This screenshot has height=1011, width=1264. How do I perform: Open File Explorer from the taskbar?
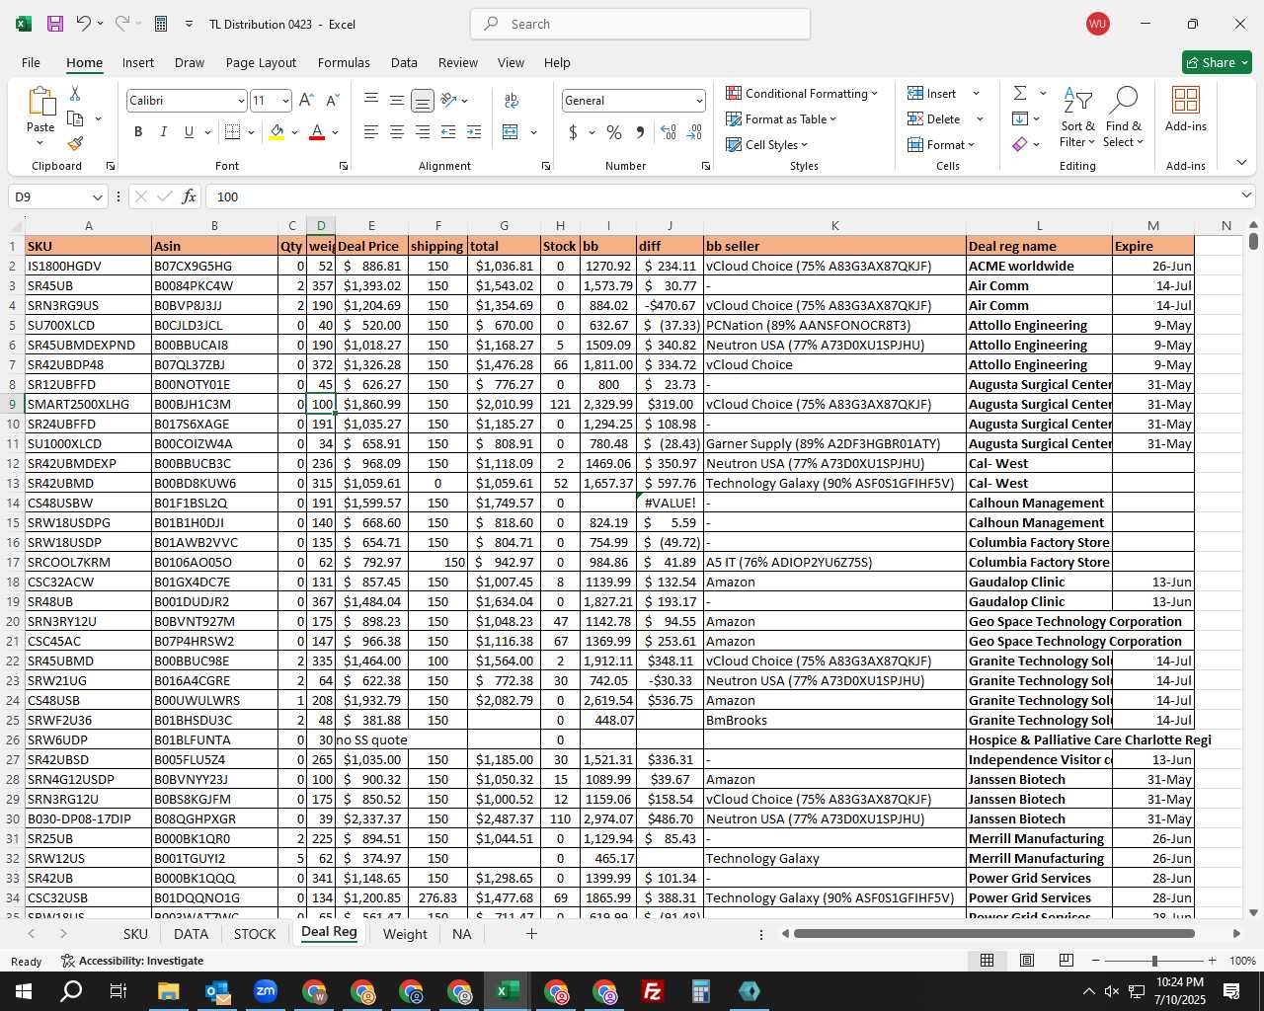168,991
